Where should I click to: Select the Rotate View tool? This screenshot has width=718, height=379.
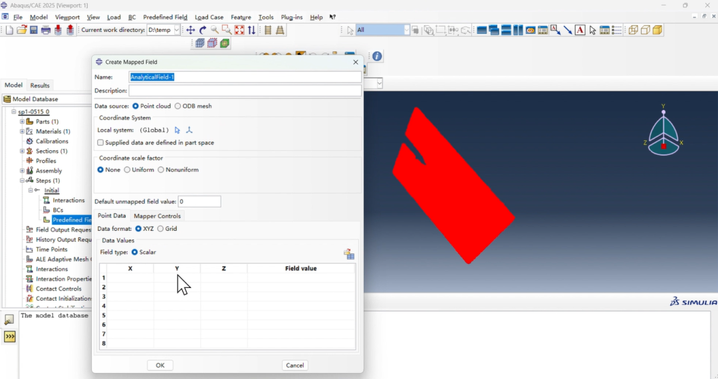click(x=203, y=30)
